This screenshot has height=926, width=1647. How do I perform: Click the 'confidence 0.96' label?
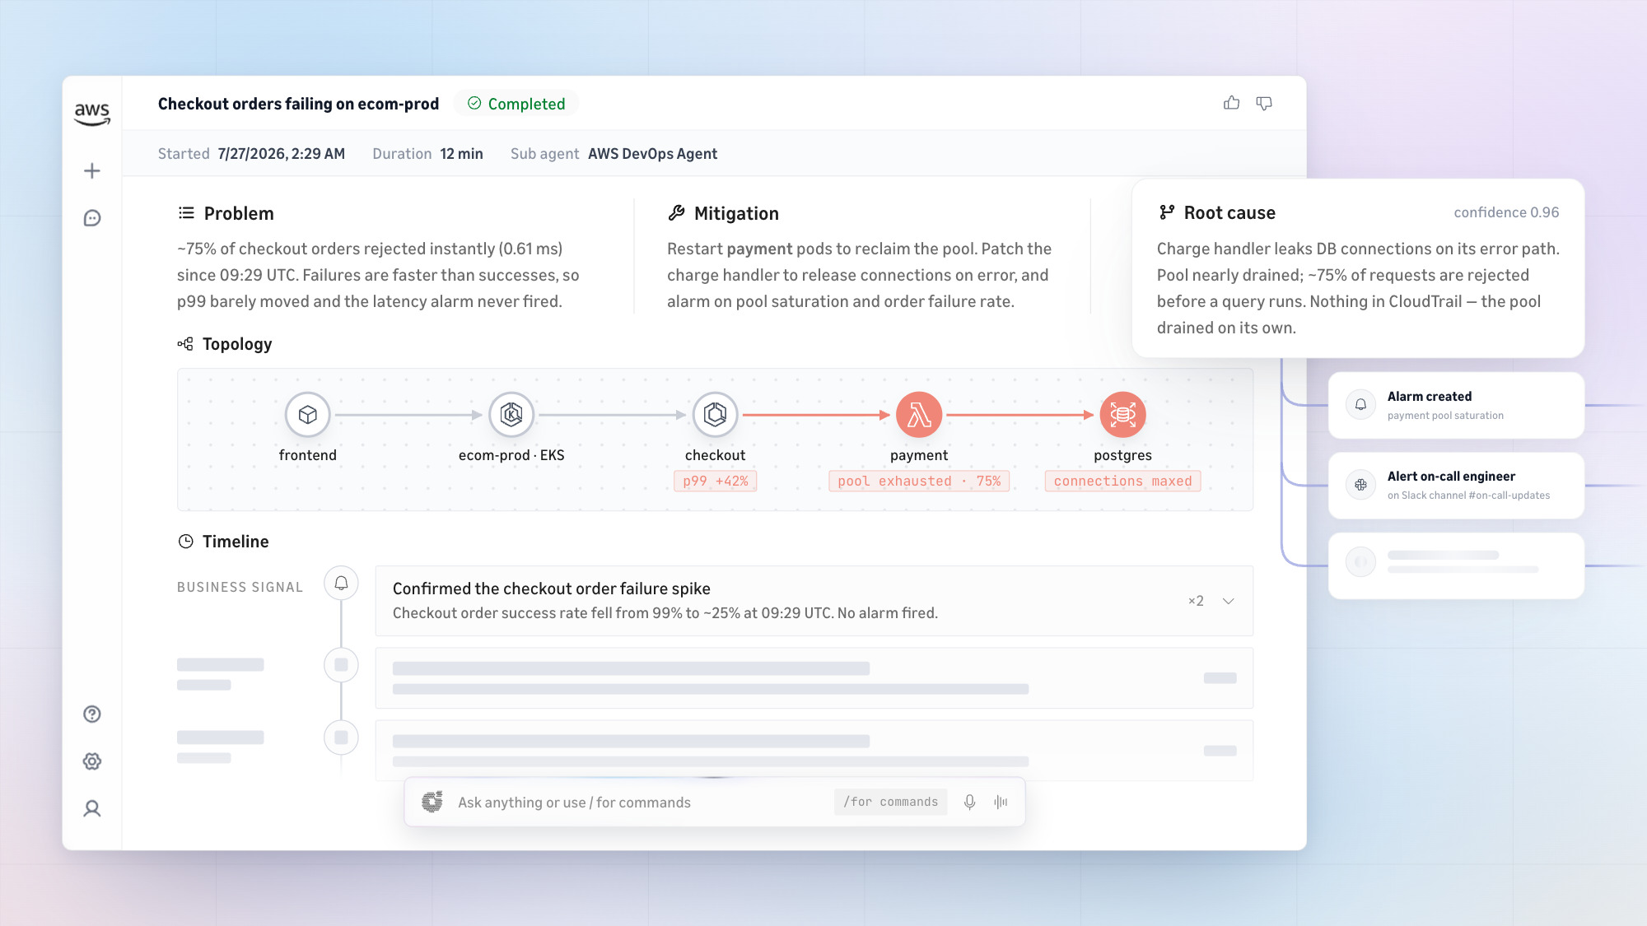click(x=1506, y=212)
